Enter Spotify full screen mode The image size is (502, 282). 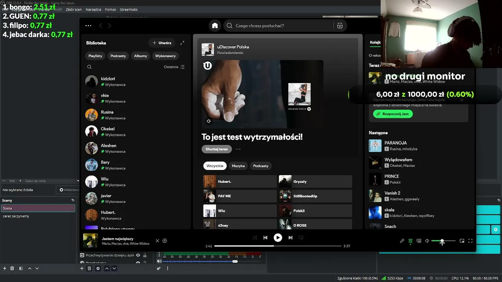click(470, 241)
